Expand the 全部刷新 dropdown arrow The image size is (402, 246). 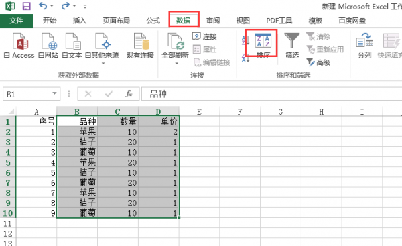click(176, 63)
